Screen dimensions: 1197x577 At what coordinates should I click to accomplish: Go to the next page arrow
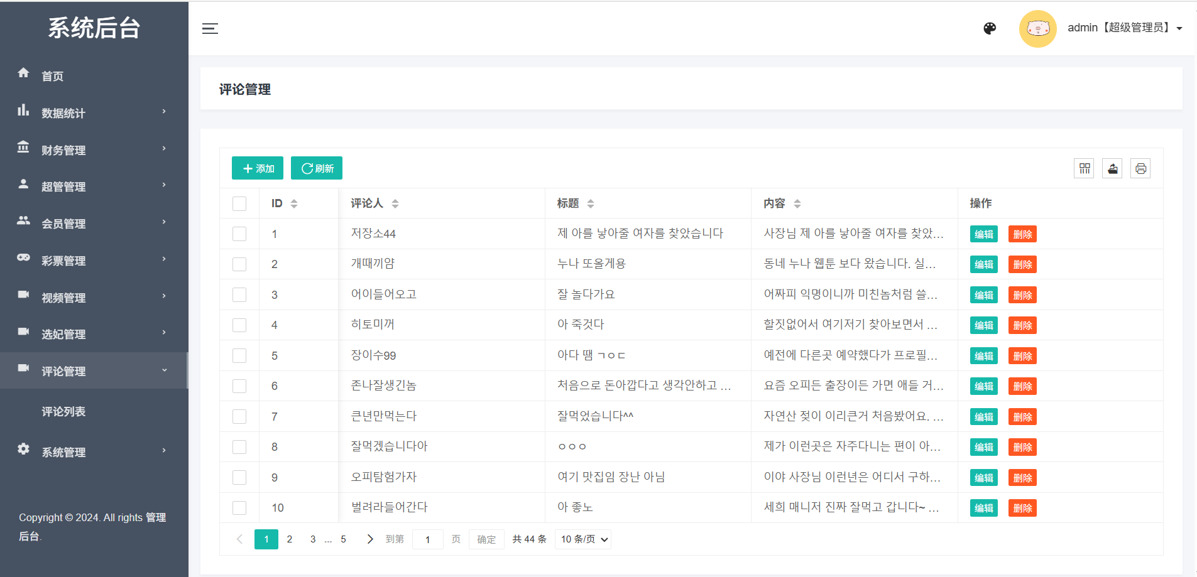pyautogui.click(x=370, y=539)
